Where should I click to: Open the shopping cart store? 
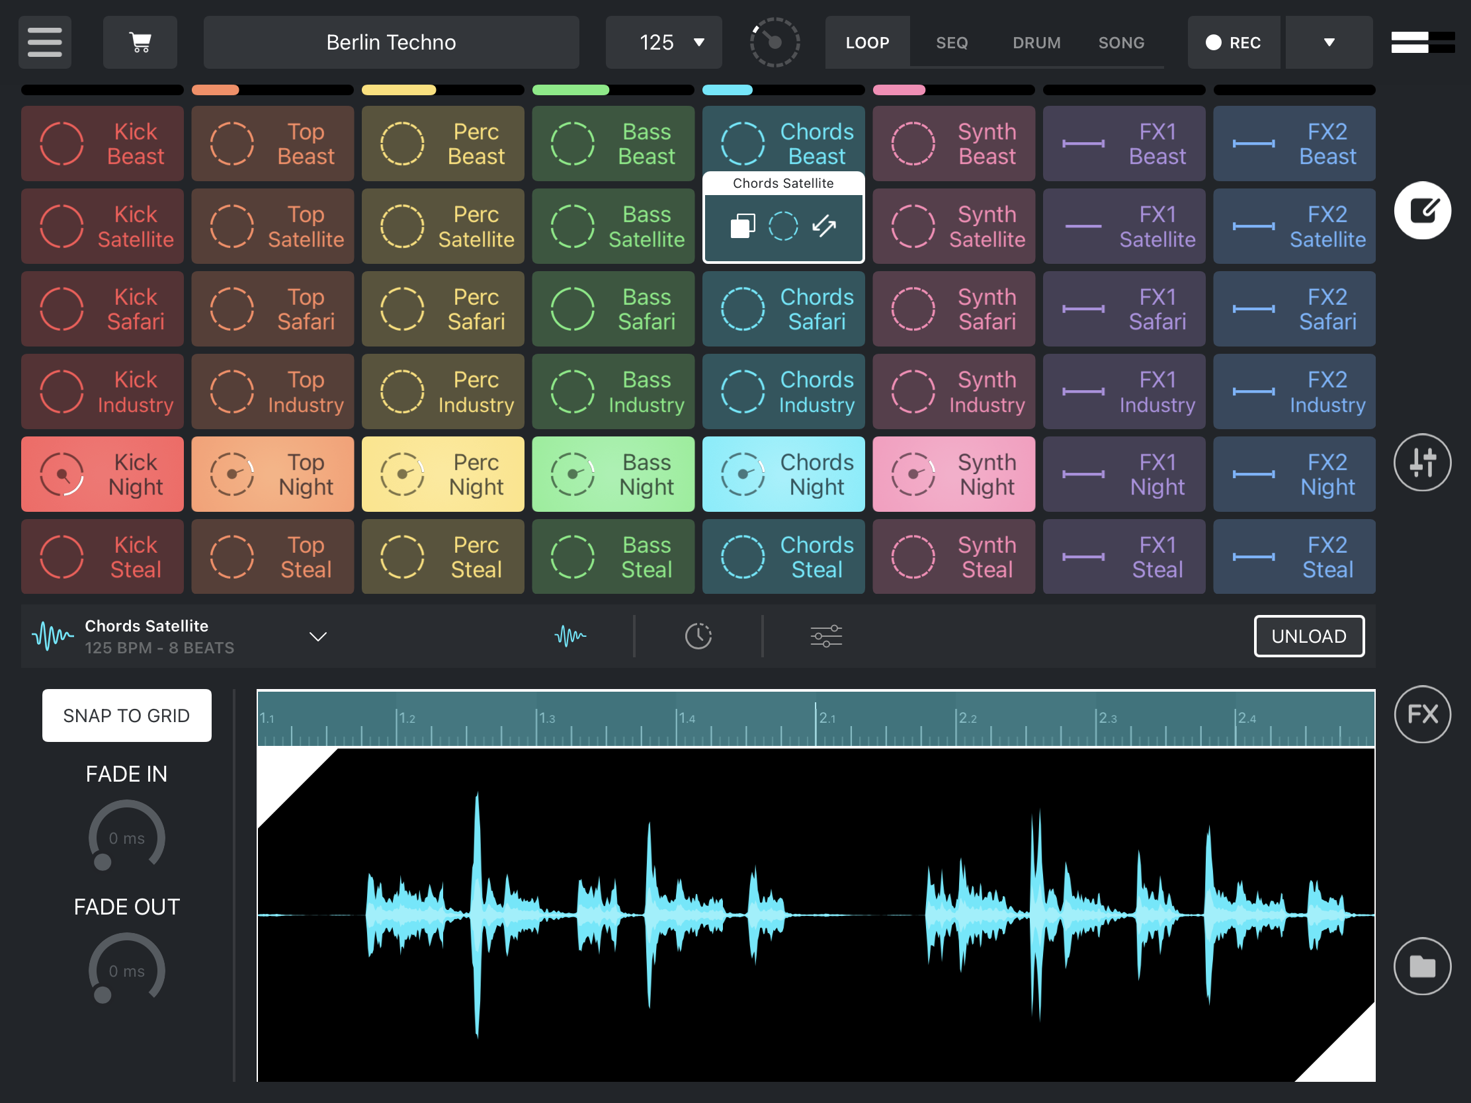point(140,42)
